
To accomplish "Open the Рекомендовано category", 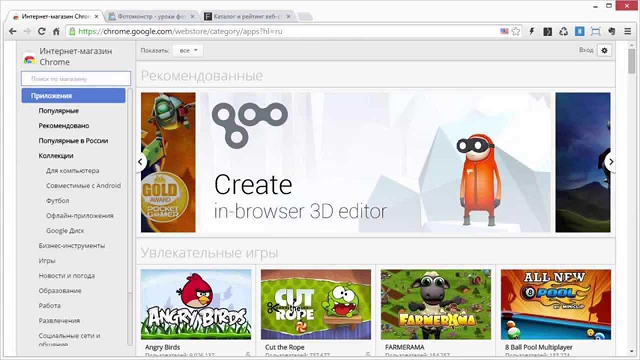I will (x=64, y=125).
